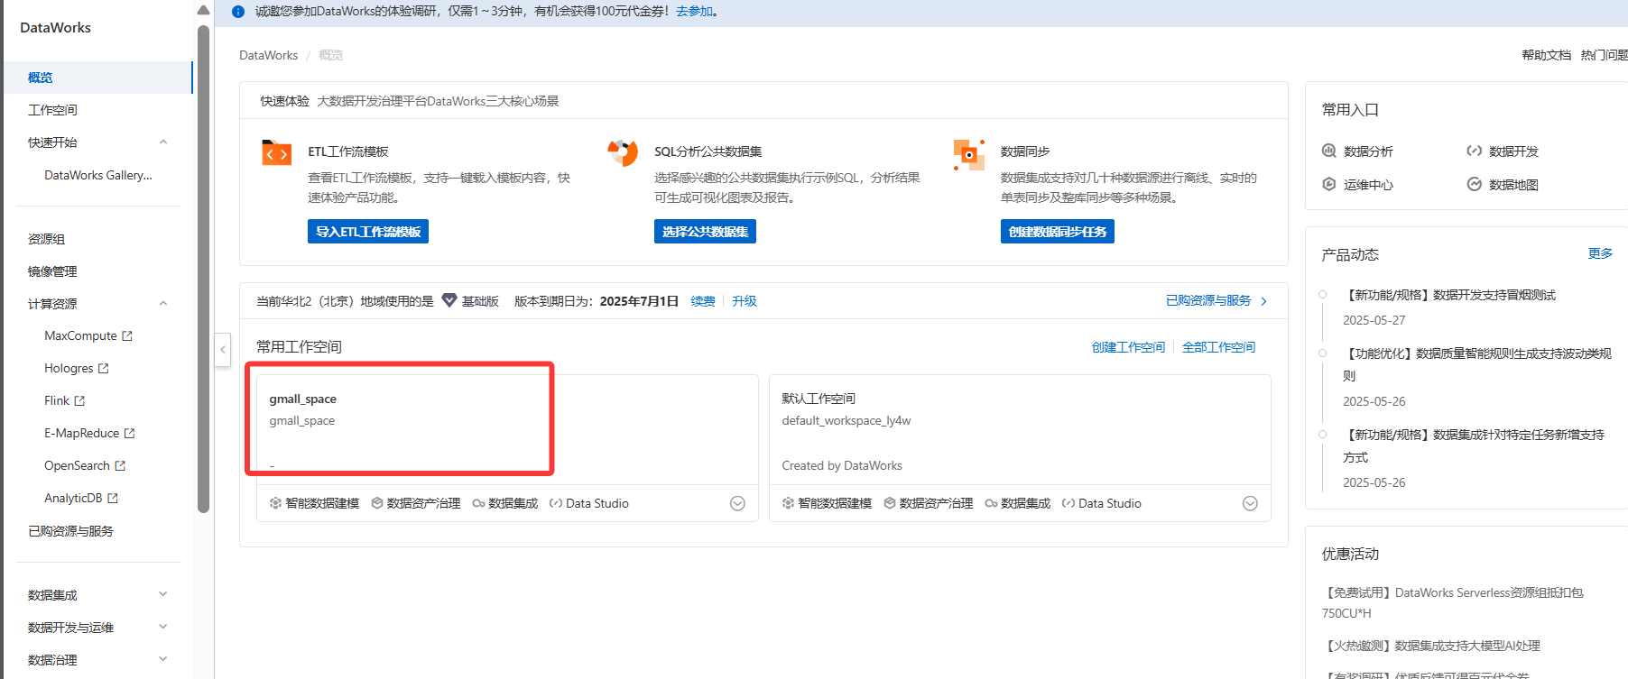Open the gmall_space workspace card title
Image resolution: width=1628 pixels, height=679 pixels.
pyautogui.click(x=302, y=399)
